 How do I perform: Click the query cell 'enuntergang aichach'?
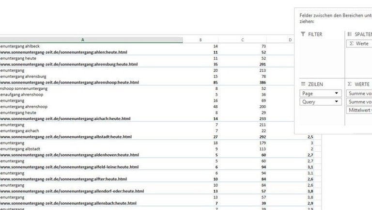(x=19, y=131)
